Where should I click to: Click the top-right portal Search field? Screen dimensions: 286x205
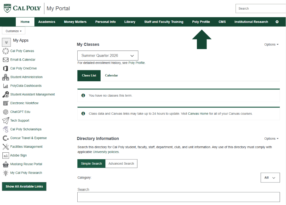261,8
